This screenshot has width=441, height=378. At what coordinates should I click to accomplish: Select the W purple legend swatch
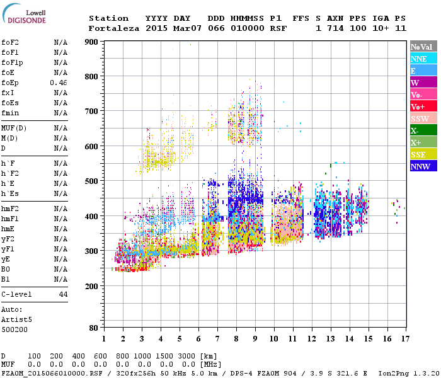pos(423,83)
